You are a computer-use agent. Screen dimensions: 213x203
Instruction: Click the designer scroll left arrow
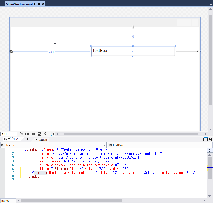(x=57, y=134)
